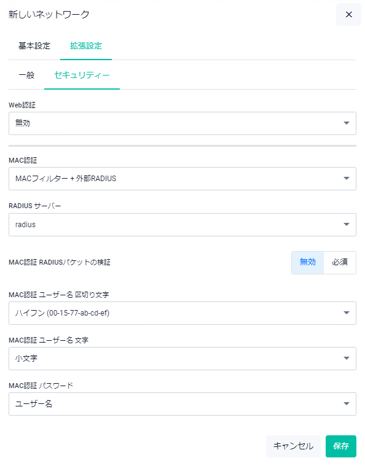Click the 小文字 dropdown arrow icon
365x466 pixels.
(x=347, y=358)
